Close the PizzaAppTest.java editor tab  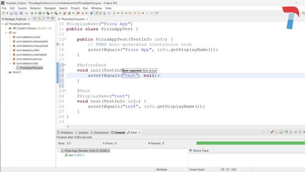click(87, 19)
